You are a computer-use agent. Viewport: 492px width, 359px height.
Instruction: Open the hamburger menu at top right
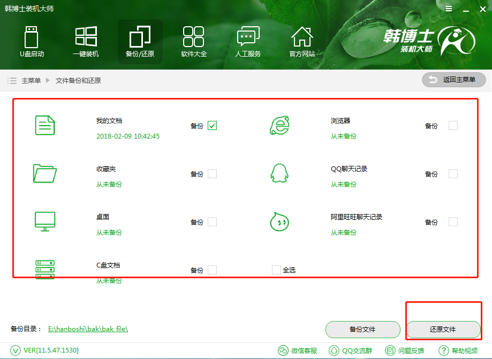click(449, 9)
